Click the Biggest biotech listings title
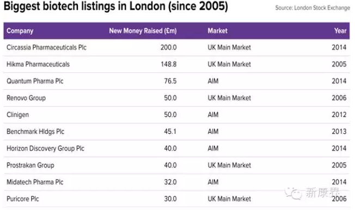Image resolution: width=355 pixels, height=211 pixels. coord(115,7)
